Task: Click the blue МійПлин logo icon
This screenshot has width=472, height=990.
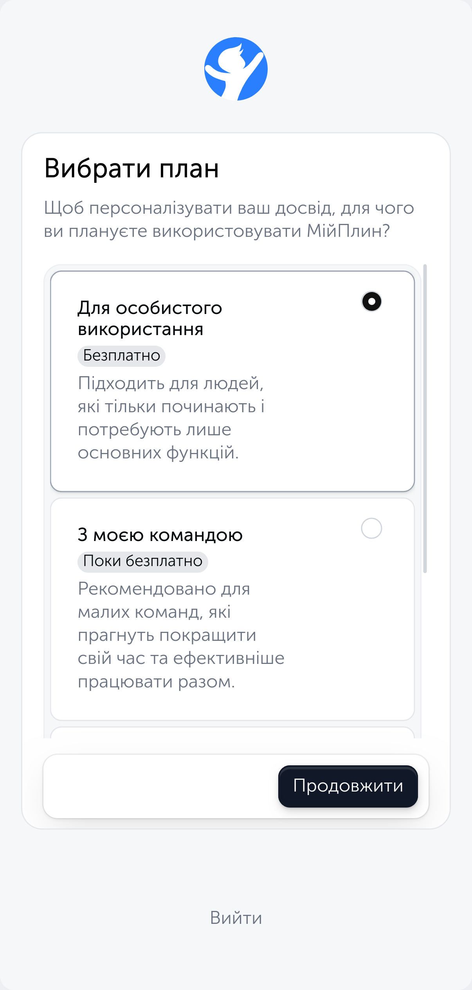Action: [x=236, y=69]
